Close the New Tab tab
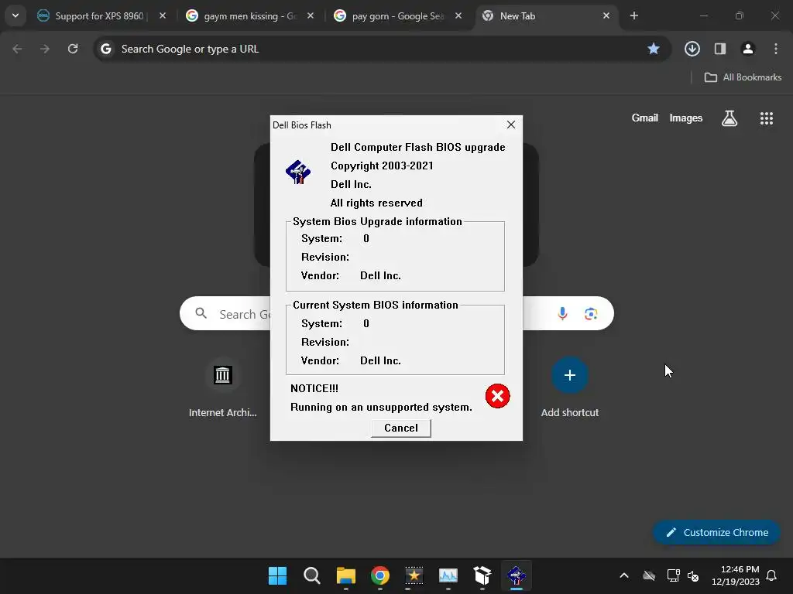This screenshot has width=793, height=594. coord(606,16)
